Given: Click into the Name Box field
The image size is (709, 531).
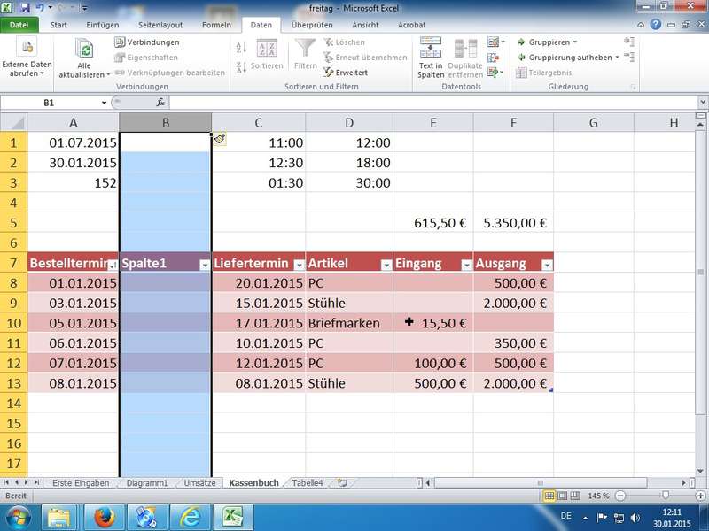Looking at the screenshot, I should (x=53, y=103).
